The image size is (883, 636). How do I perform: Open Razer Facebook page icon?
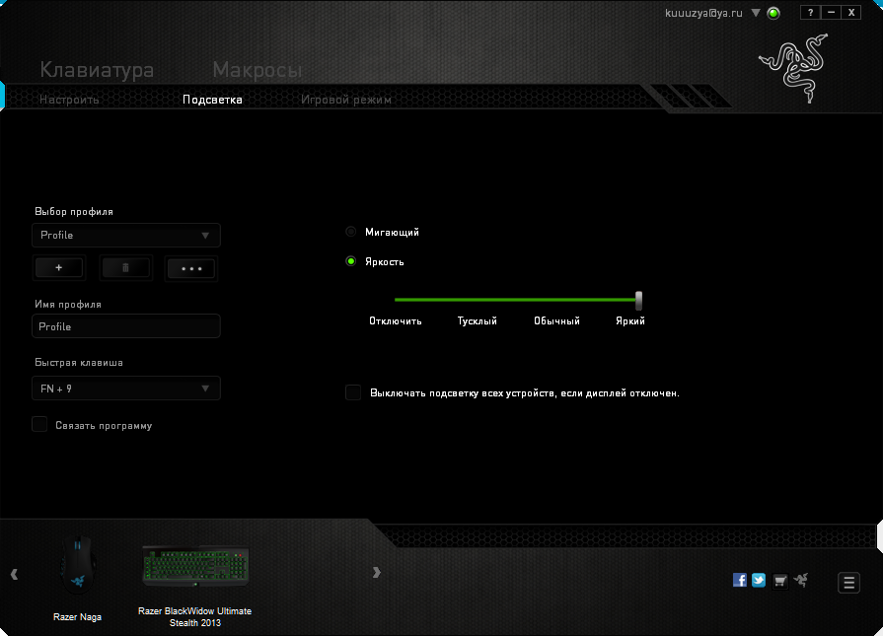(739, 580)
